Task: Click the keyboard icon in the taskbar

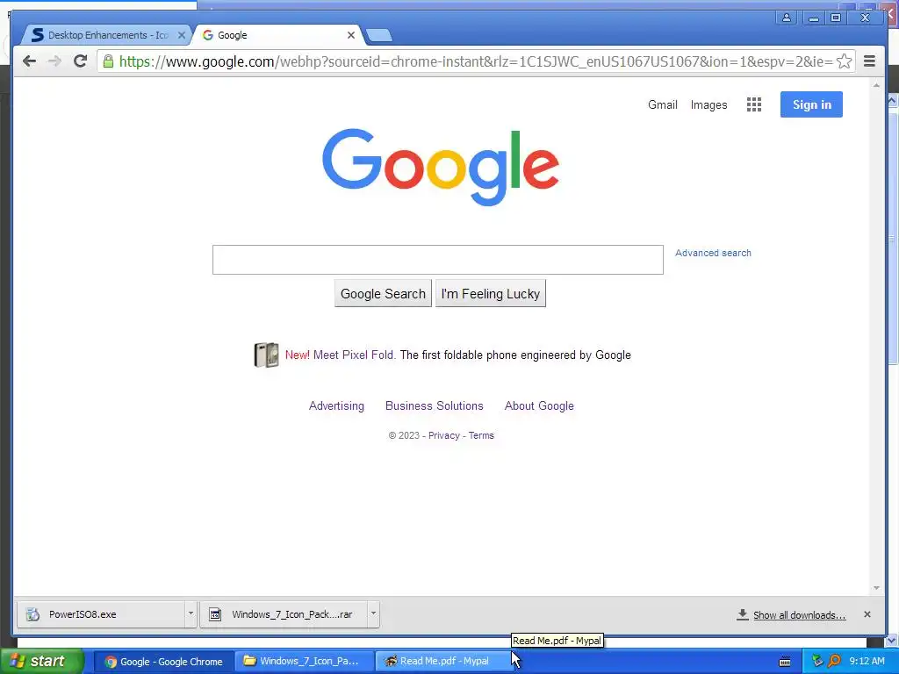Action: point(785,662)
